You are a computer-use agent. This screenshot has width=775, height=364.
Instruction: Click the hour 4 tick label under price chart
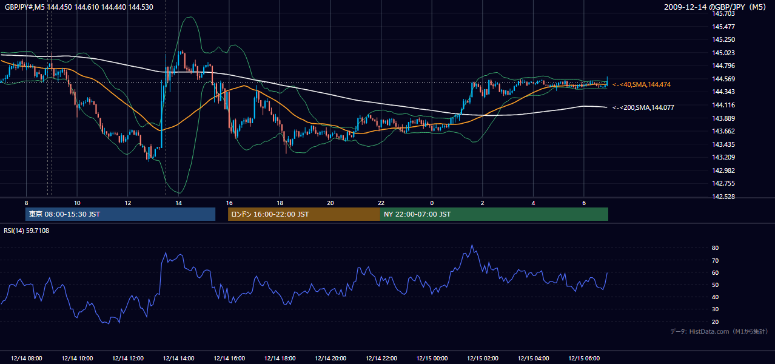533,202
